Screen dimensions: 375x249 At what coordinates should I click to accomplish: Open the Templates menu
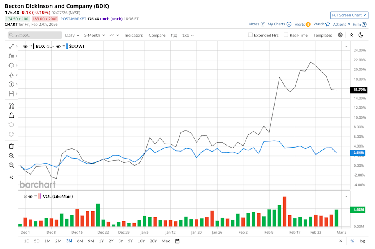pyautogui.click(x=323, y=35)
